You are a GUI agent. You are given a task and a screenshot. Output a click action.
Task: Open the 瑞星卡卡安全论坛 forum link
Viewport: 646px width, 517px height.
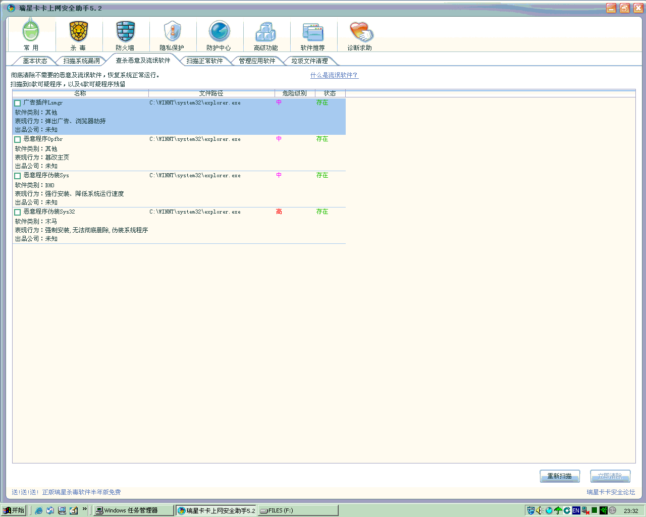click(611, 492)
